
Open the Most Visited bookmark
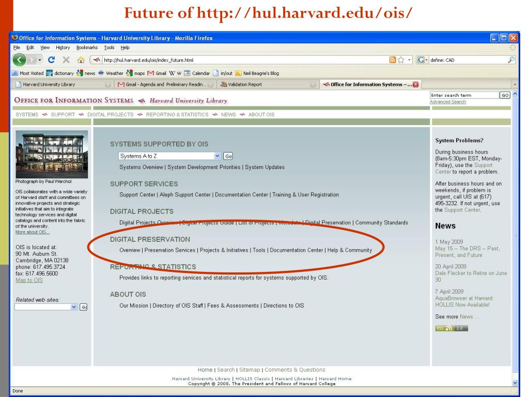(x=28, y=73)
